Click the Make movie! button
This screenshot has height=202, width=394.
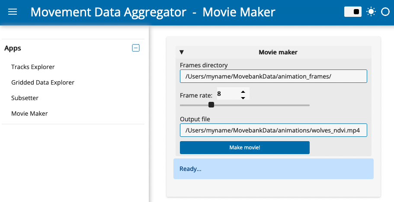click(x=245, y=147)
